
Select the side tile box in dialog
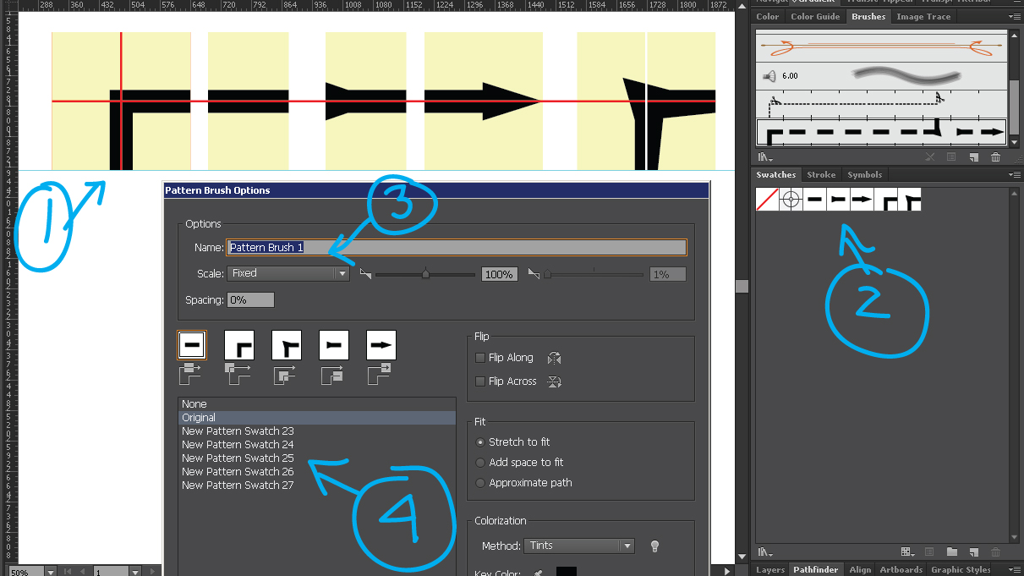[x=192, y=344]
